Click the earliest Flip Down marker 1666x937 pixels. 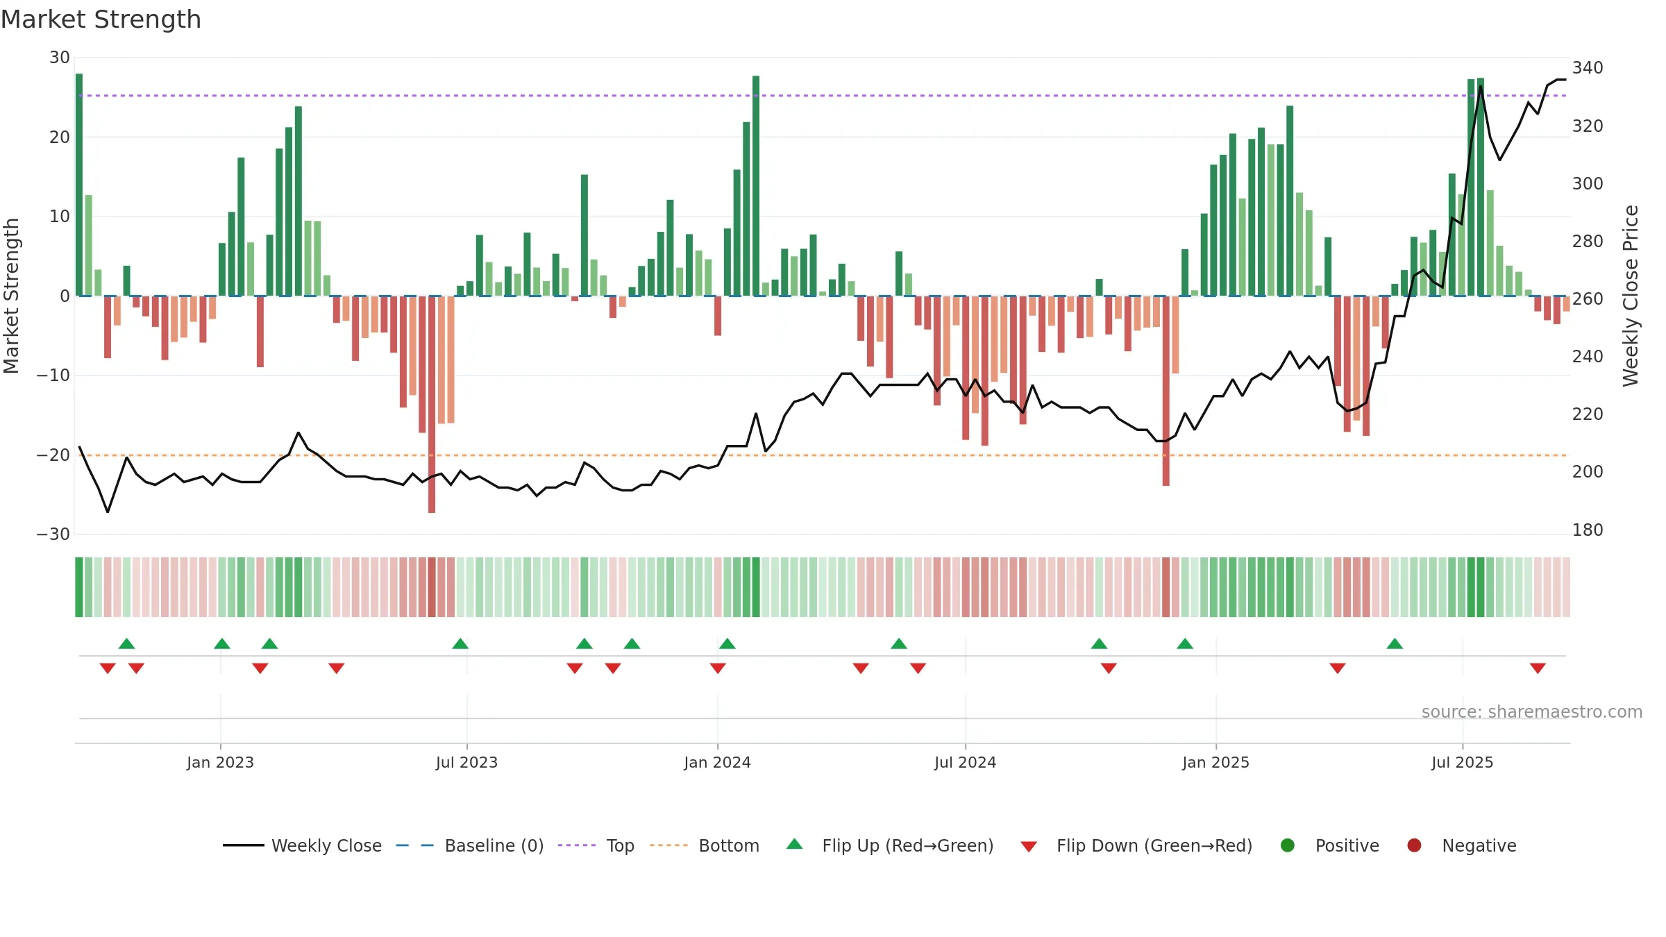pyautogui.click(x=108, y=668)
